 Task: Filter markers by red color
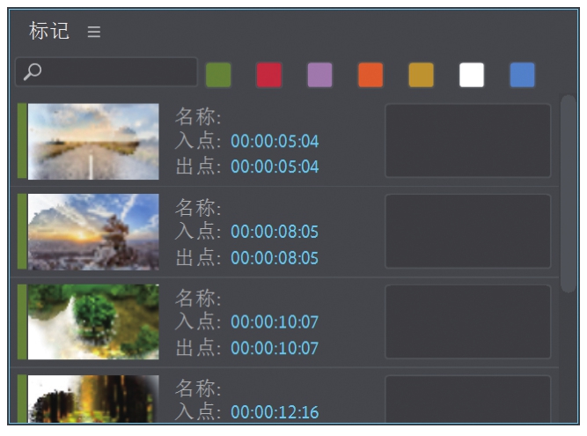(x=269, y=75)
